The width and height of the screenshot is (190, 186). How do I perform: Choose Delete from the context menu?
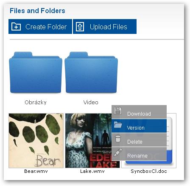pyautogui.click(x=139, y=140)
